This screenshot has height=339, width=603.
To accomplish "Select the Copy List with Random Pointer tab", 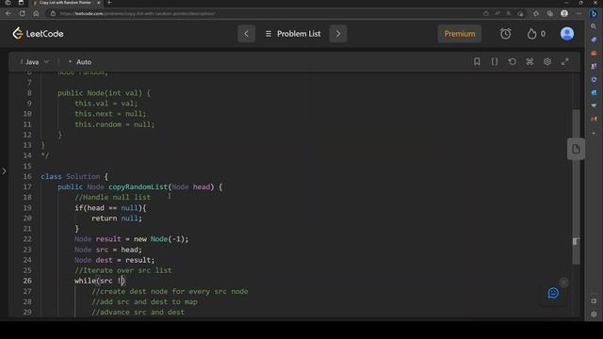I will click(65, 3).
